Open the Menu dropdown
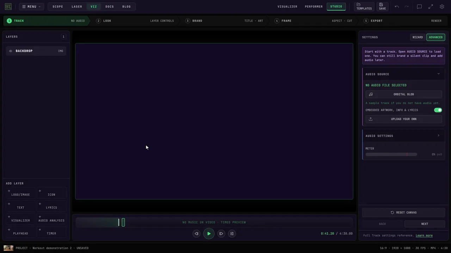The image size is (451, 253). coord(31,6)
